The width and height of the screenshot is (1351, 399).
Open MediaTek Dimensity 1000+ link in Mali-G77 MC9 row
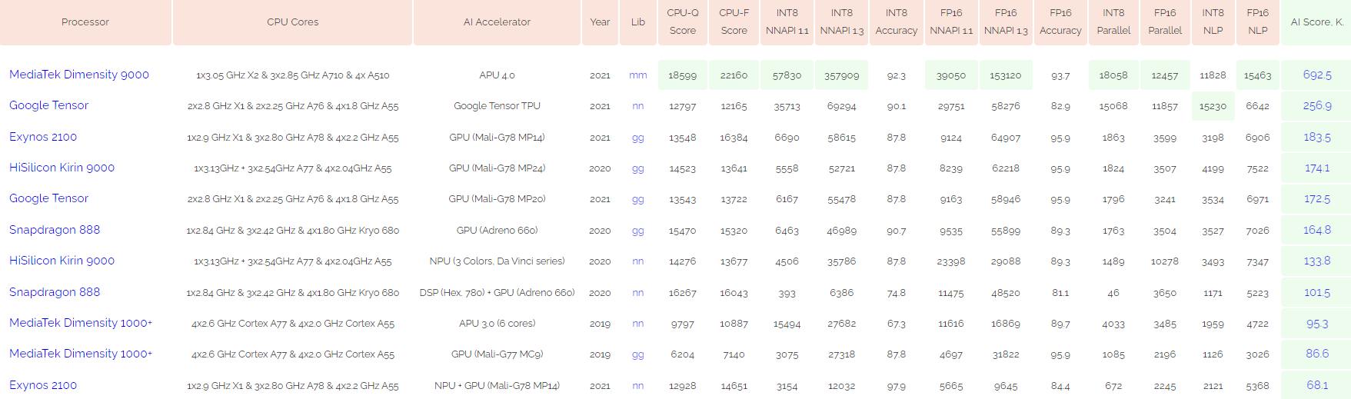click(x=81, y=354)
